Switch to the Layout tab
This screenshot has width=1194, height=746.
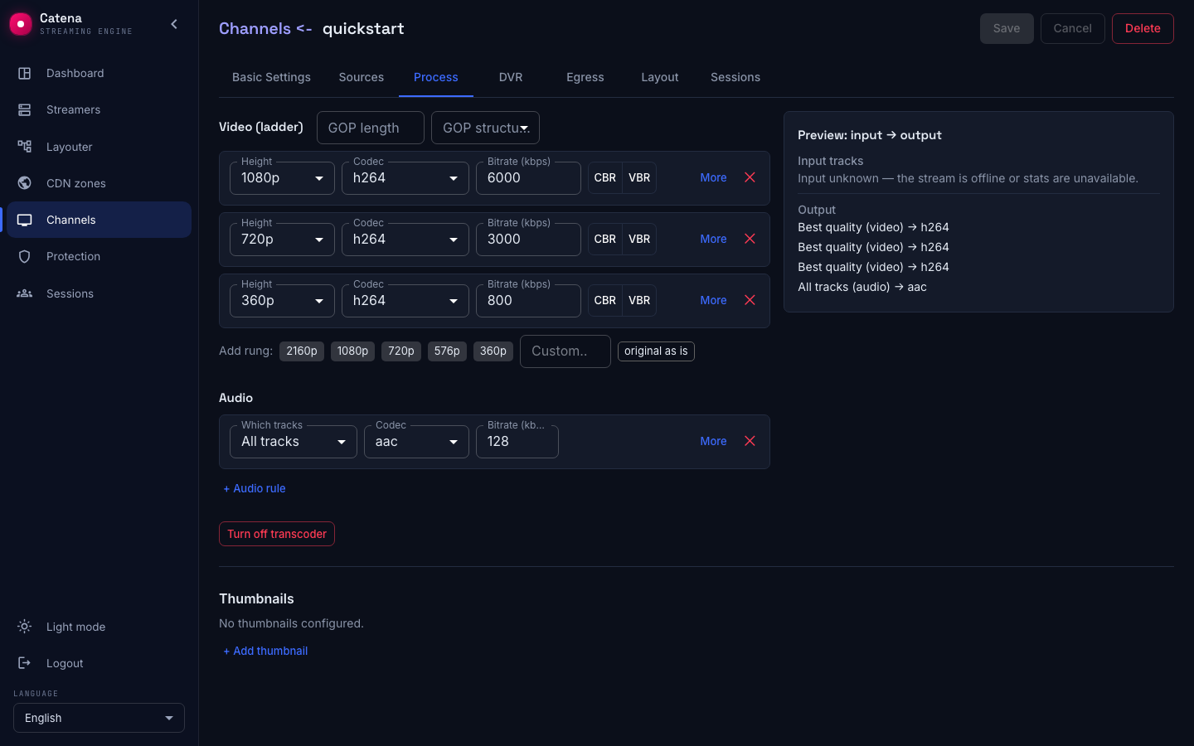coord(660,77)
